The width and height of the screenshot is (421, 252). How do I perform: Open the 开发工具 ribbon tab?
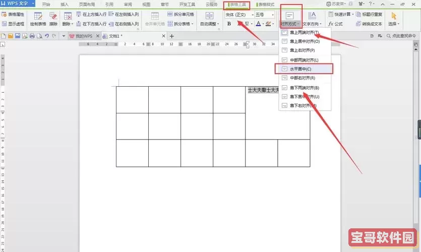(187, 5)
